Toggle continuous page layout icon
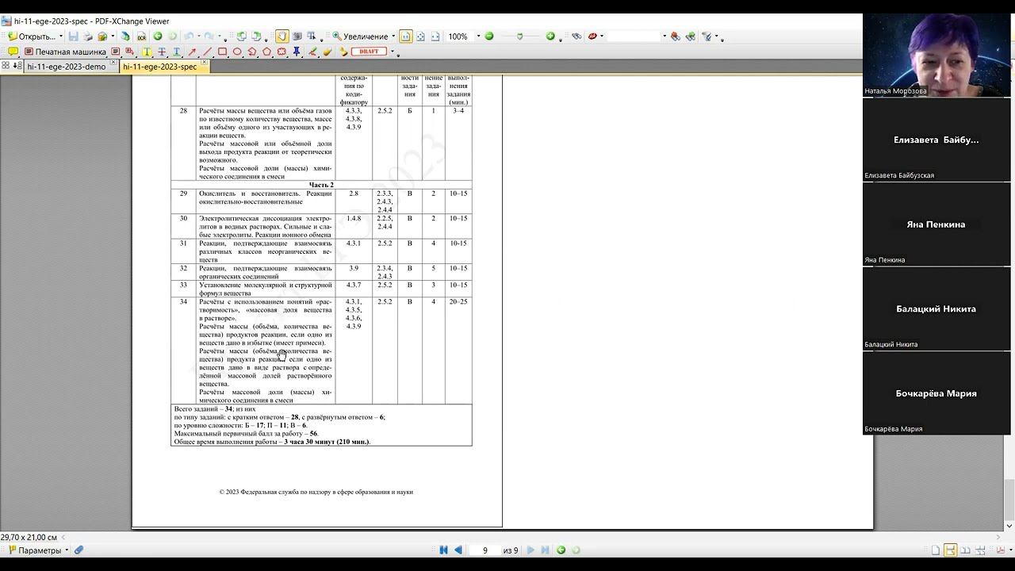Screen dimensions: 1015x571 click(950, 550)
